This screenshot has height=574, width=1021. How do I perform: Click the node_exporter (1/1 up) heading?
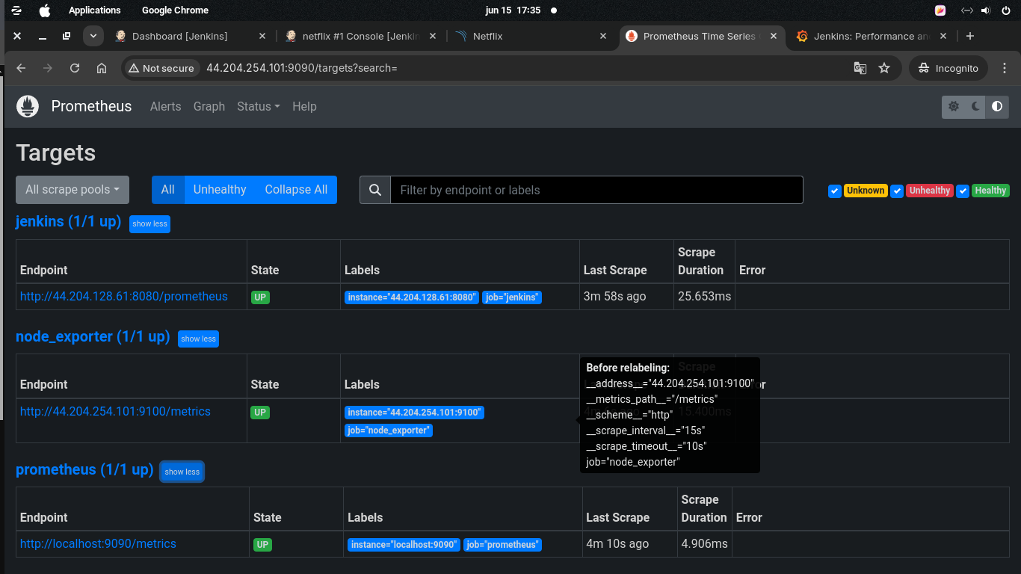tap(93, 336)
